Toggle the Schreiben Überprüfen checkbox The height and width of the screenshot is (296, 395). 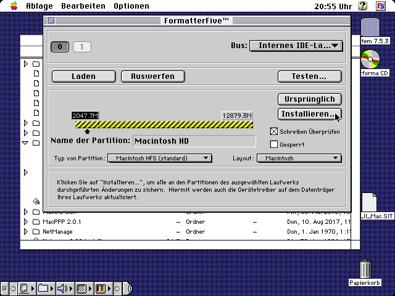275,131
